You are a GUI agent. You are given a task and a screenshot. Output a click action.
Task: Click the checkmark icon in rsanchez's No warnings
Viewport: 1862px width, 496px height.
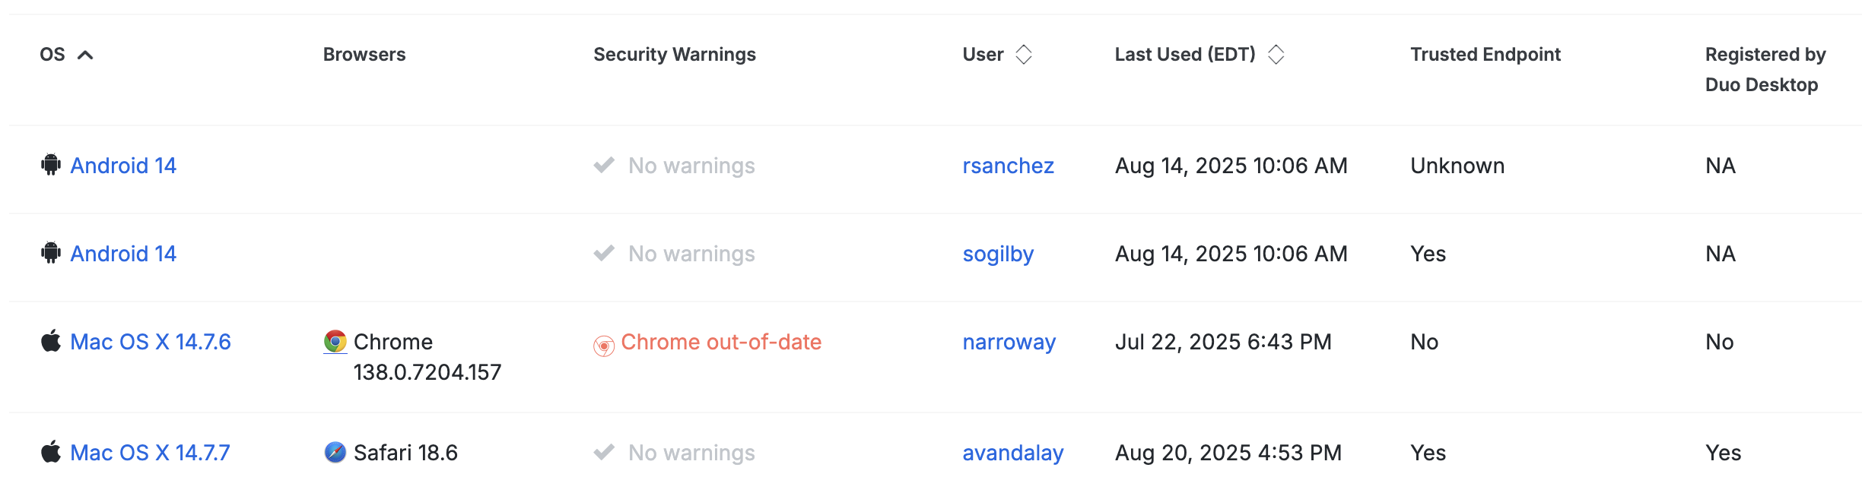[x=604, y=165]
